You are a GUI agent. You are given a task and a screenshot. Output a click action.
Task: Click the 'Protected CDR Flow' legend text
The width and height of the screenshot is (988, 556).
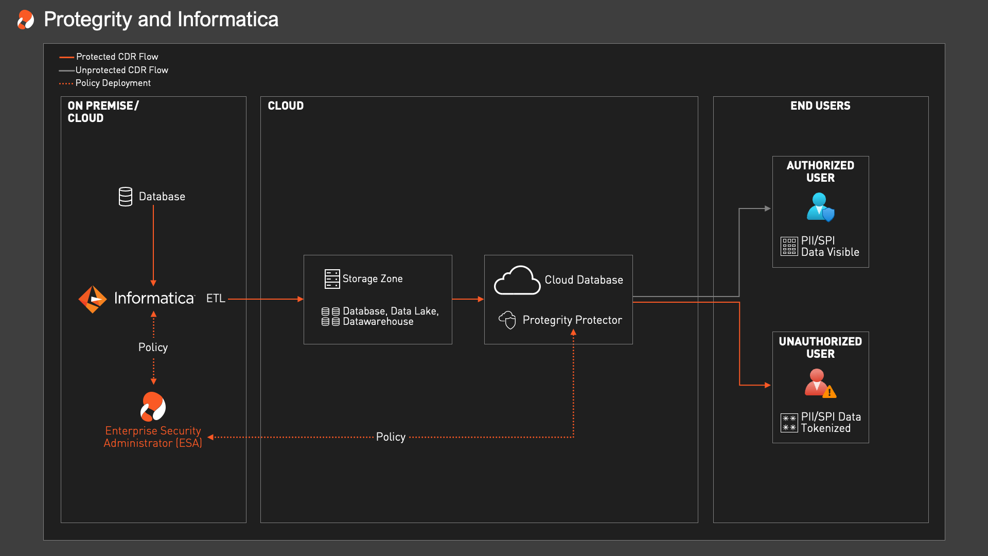[x=117, y=57]
